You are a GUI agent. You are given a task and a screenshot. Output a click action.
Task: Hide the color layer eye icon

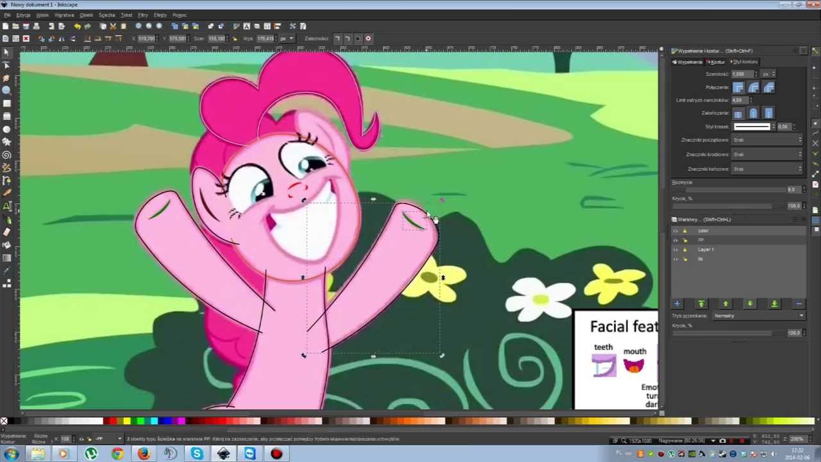click(675, 231)
